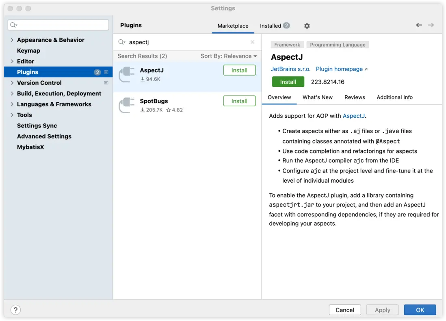This screenshot has height=321, width=446.
Task: Expand Appearance & Behavior section
Action: [12, 40]
